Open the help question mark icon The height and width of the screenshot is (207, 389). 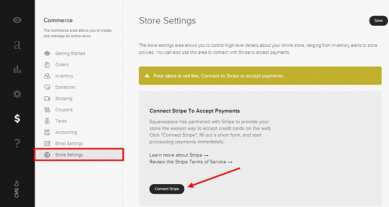(17, 143)
